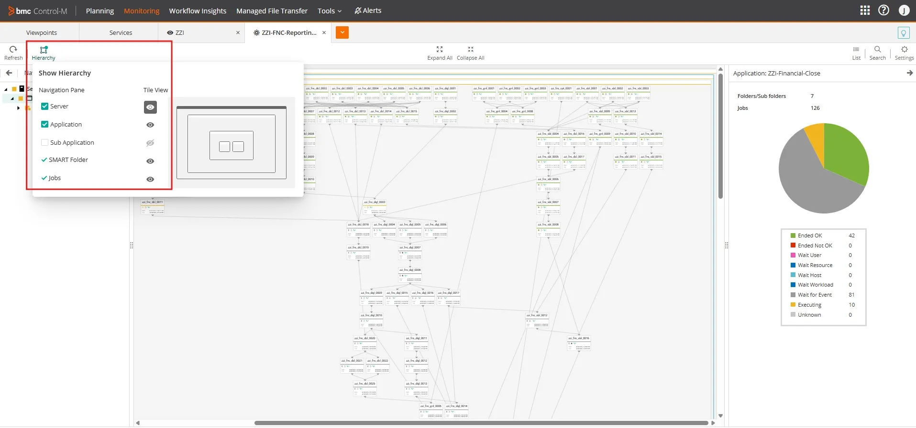Collapse the second-level tree node

pyautogui.click(x=12, y=98)
